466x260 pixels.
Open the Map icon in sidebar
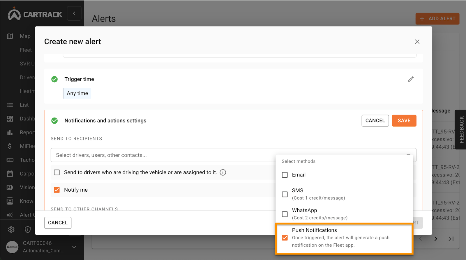pos(10,36)
